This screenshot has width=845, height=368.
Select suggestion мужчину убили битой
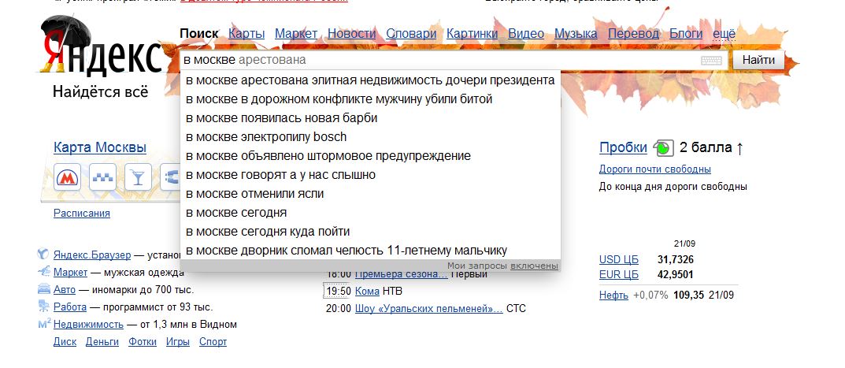pyautogui.click(x=370, y=99)
